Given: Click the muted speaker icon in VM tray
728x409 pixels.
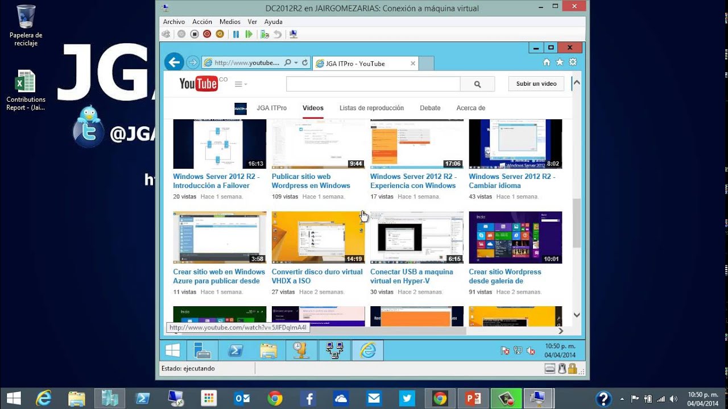Looking at the screenshot, I should point(531,351).
